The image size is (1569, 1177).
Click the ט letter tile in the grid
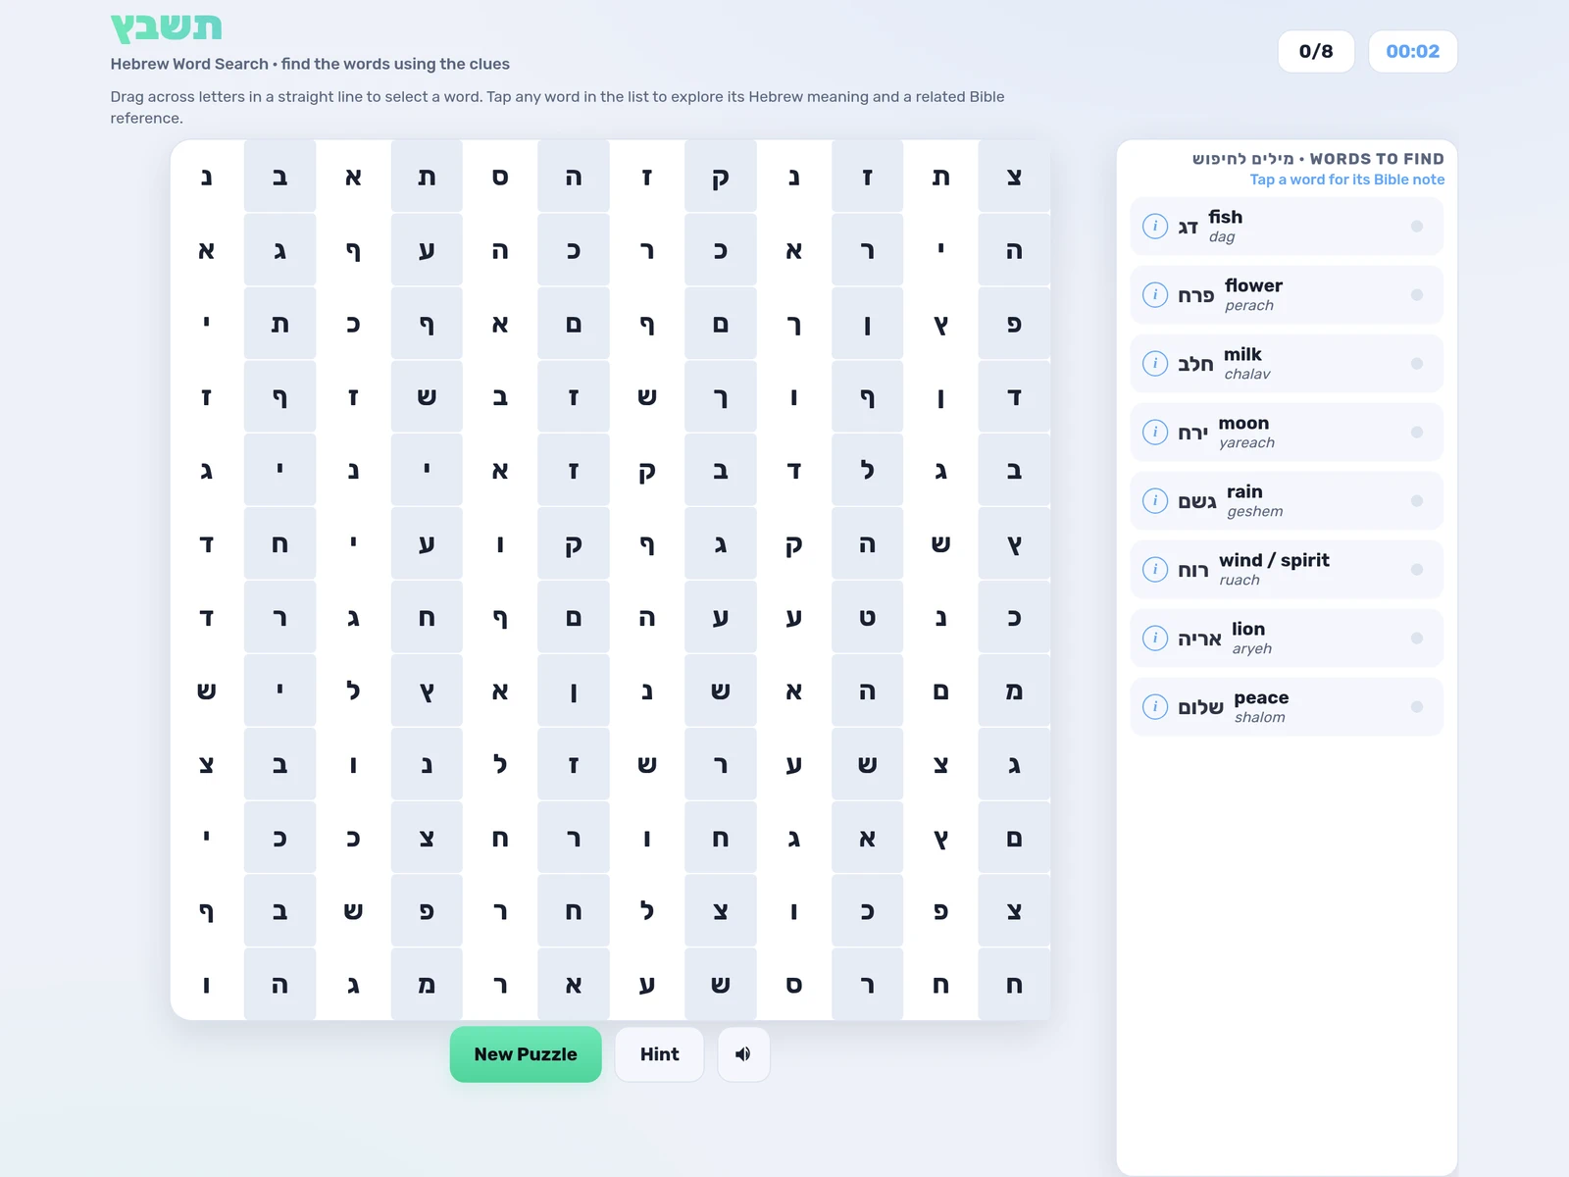coord(868,618)
